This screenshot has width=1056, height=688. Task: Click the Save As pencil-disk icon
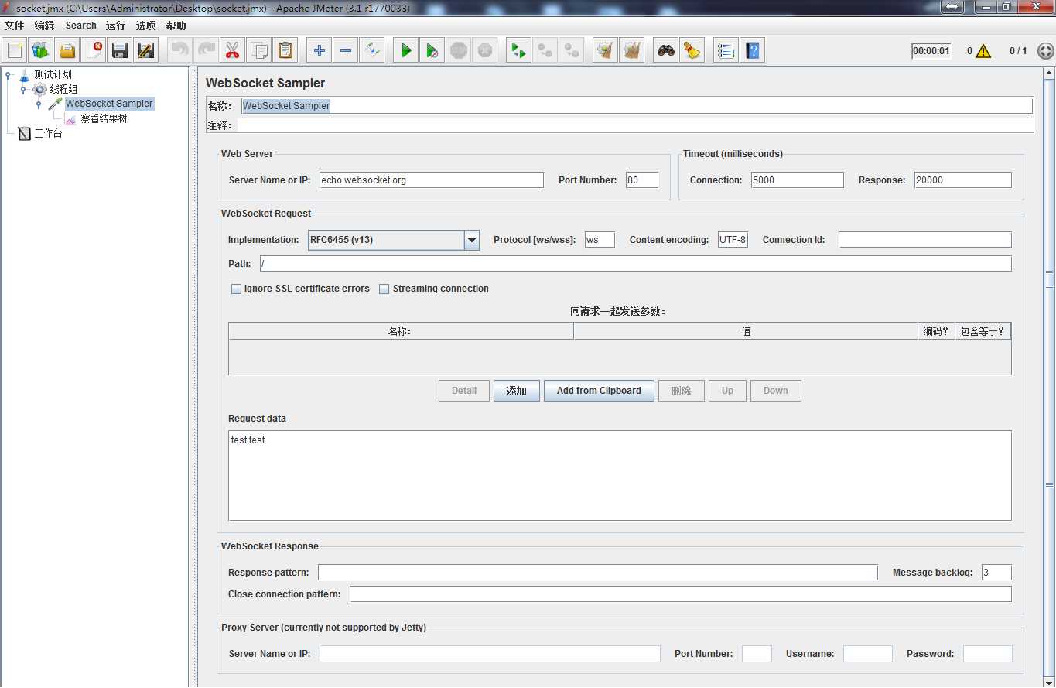click(146, 51)
